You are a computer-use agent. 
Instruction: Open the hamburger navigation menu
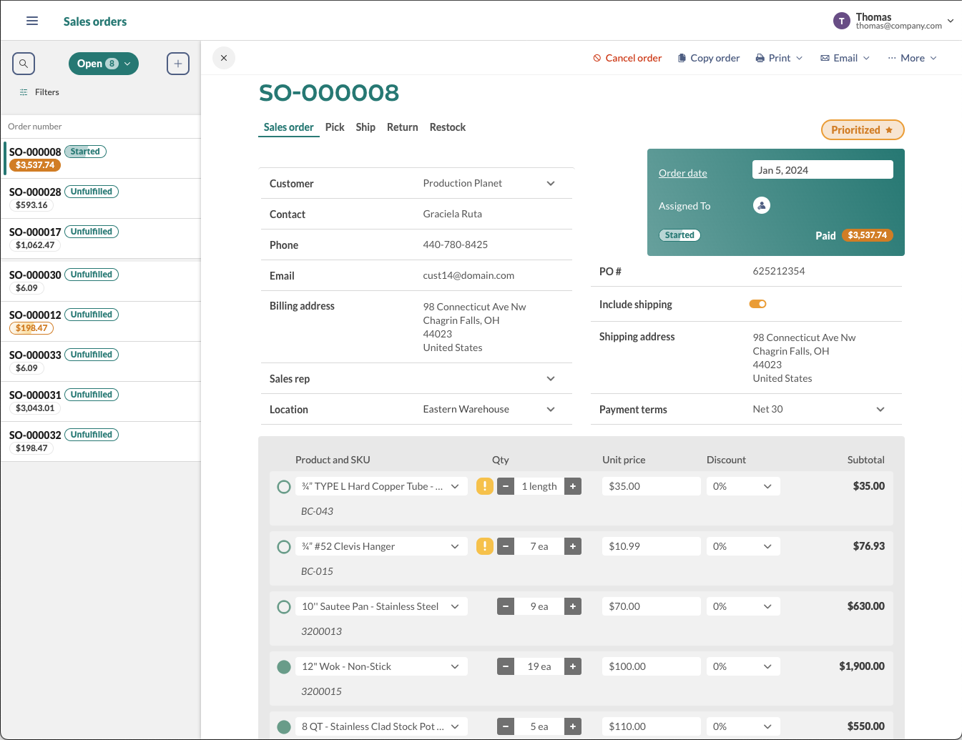point(32,21)
